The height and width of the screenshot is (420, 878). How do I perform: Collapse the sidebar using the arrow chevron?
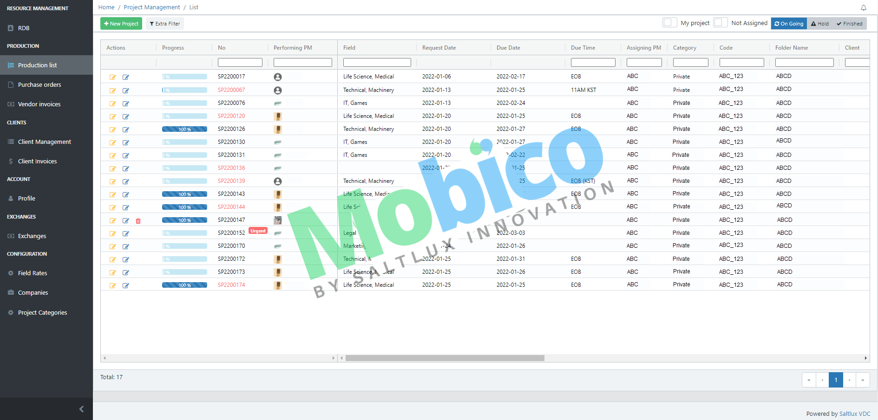pyautogui.click(x=81, y=409)
